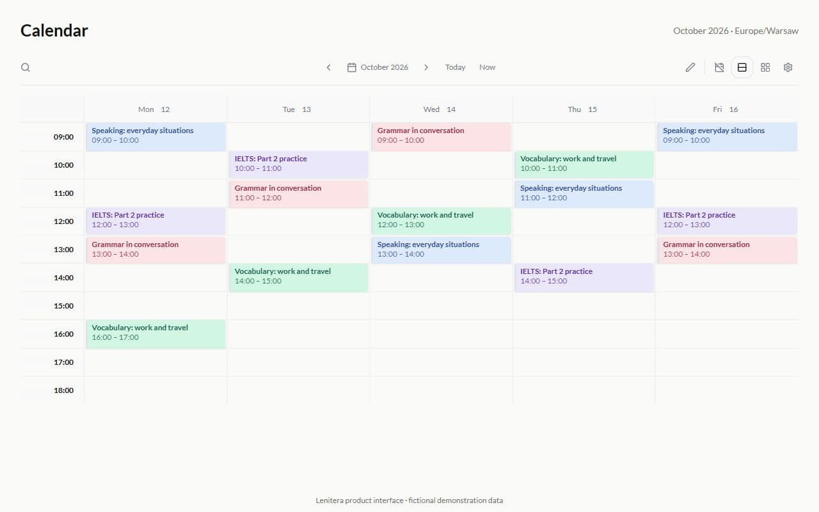Open Monday's Vocabulary event at 16:00
Image resolution: width=819 pixels, height=512 pixels.
click(155, 334)
